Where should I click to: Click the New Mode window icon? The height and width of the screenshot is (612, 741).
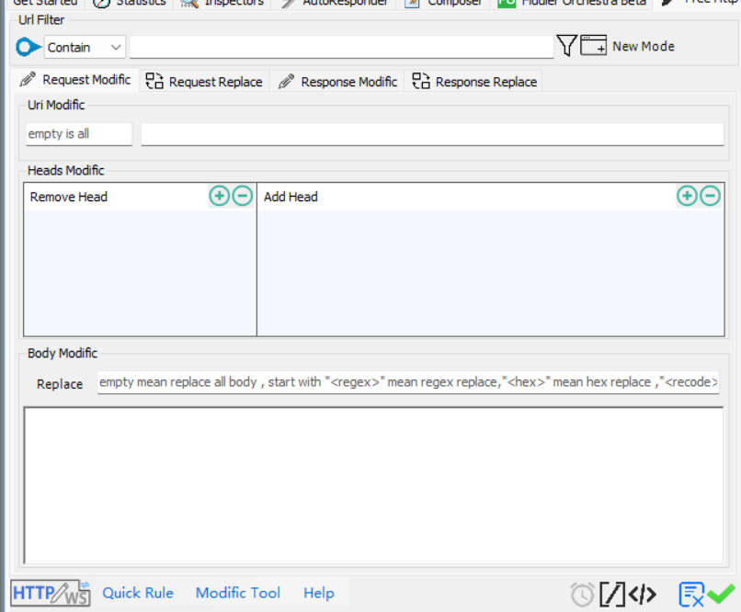point(594,46)
